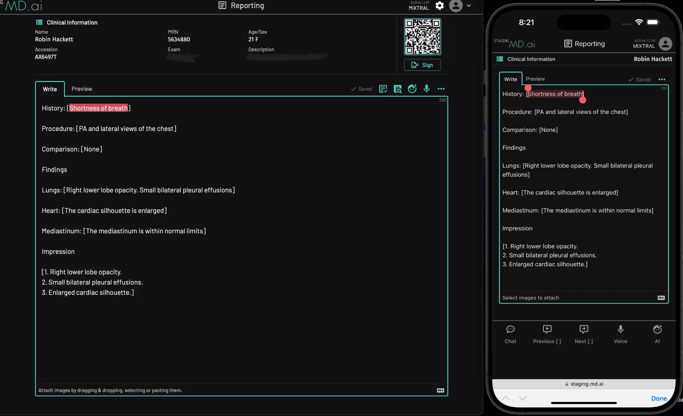This screenshot has height=416, width=683.
Task: Open phone editor three-dots more menu
Action: pyautogui.click(x=662, y=79)
